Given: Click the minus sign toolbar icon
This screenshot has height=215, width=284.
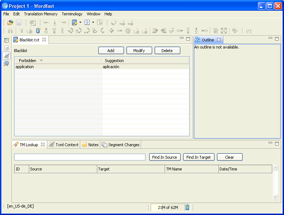Looking at the screenshot, I should click(x=119, y=31).
